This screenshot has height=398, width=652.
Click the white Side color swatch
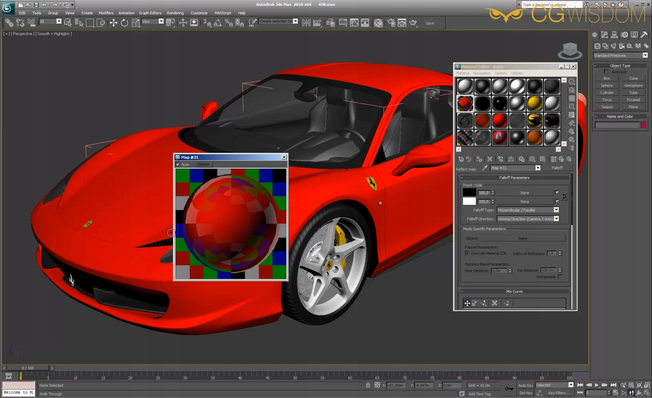tap(469, 201)
